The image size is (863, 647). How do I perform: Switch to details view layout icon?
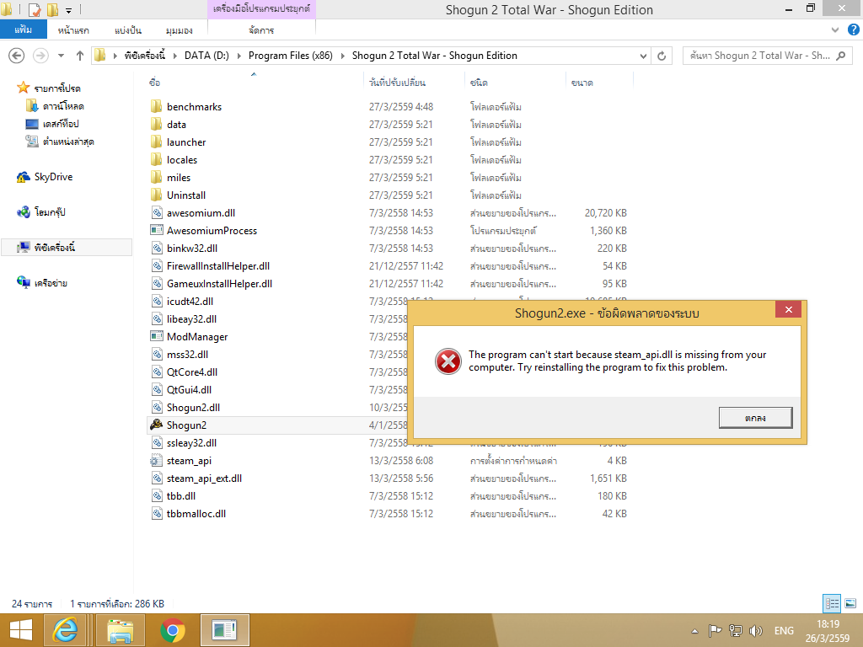[x=832, y=603]
